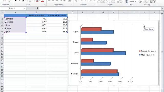Open Clipboard group dialog launcher

tap(12, 5)
